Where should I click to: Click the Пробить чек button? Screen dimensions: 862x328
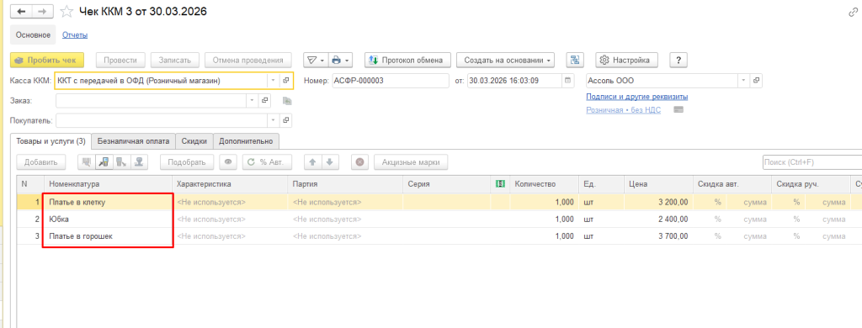47,60
